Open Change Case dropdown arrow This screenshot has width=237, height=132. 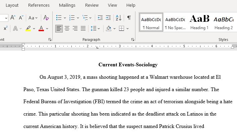[37, 18]
